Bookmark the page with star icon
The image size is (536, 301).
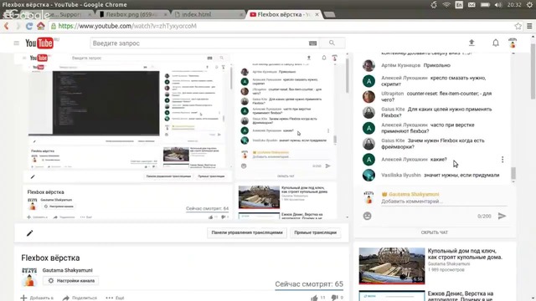pos(518,26)
